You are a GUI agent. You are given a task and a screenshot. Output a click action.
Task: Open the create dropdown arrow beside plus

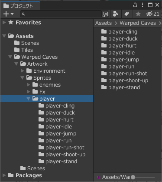pyautogui.click(x=12, y=14)
